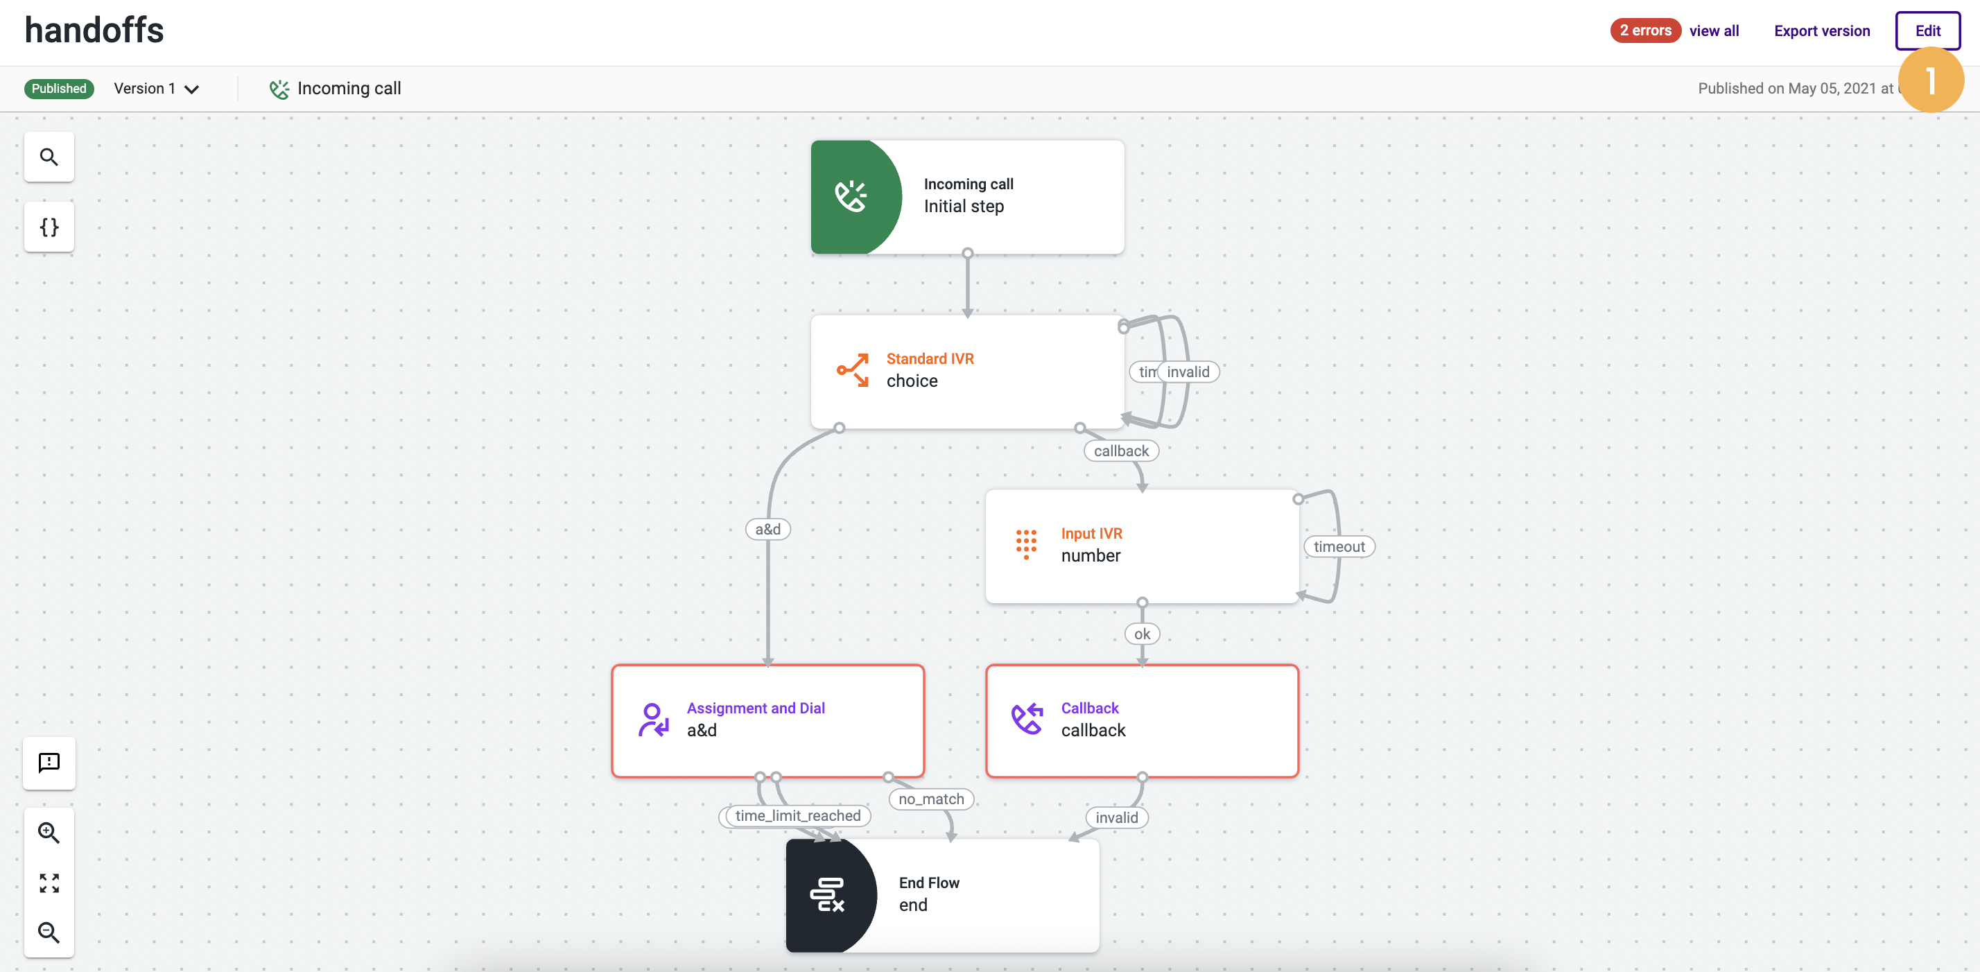Viewport: 1980px width, 972px height.
Task: Click the fit-to-screen icon
Action: coord(49,883)
